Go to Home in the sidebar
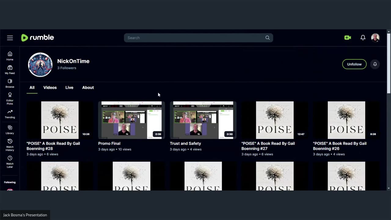 click(10, 56)
